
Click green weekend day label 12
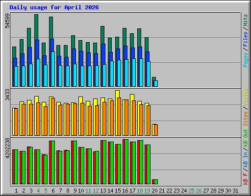coord(96,191)
